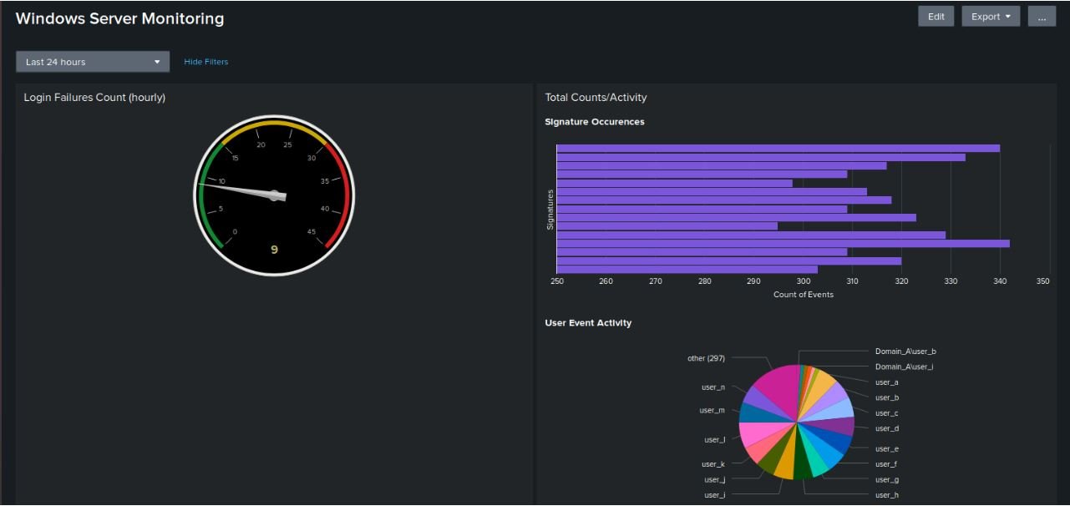Click the user_c pie label
The height and width of the screenshot is (506, 1070).
click(887, 413)
